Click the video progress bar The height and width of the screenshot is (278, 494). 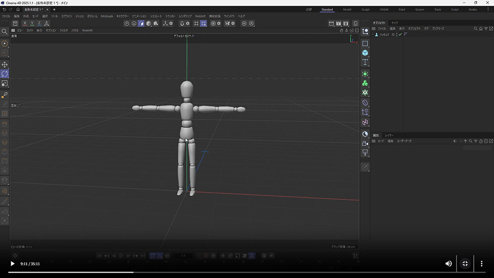click(x=247, y=272)
